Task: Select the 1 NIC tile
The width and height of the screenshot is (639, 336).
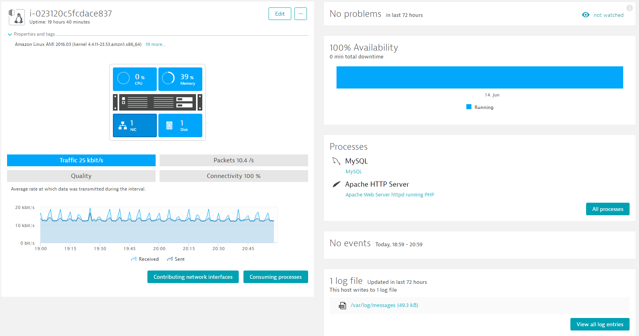Action: 135,125
